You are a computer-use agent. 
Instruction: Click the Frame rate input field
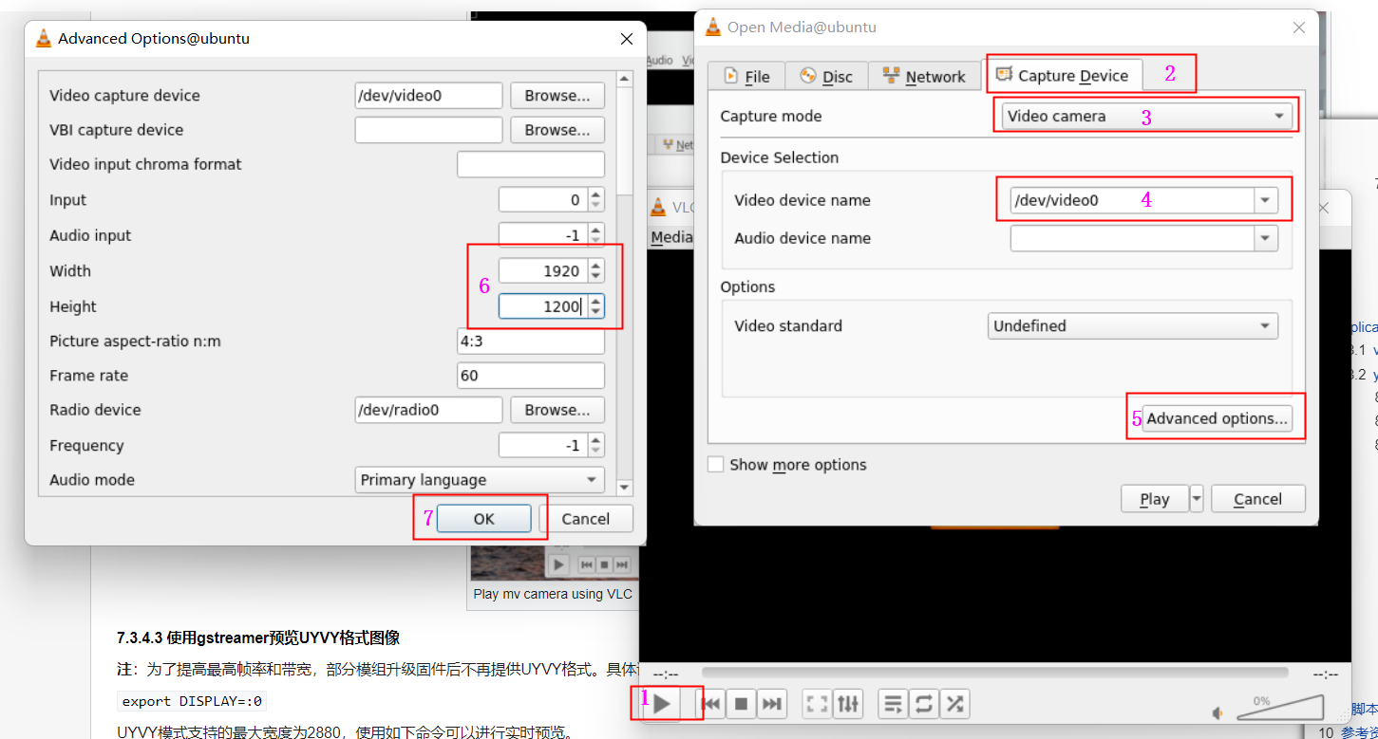click(x=530, y=376)
